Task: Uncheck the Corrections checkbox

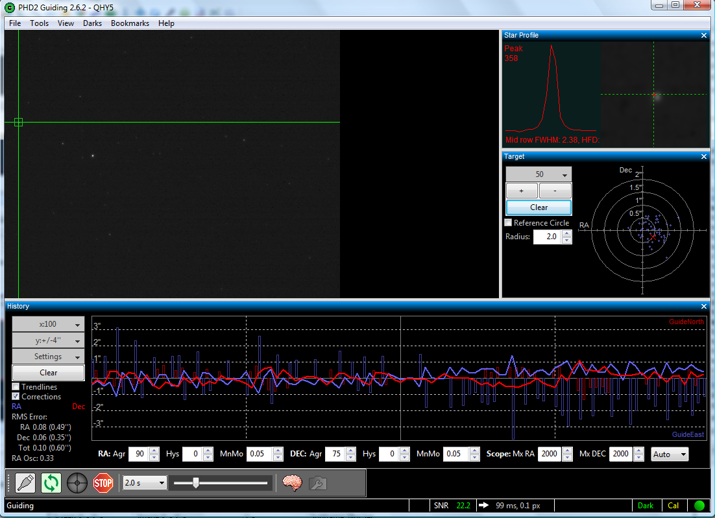Action: 16,396
